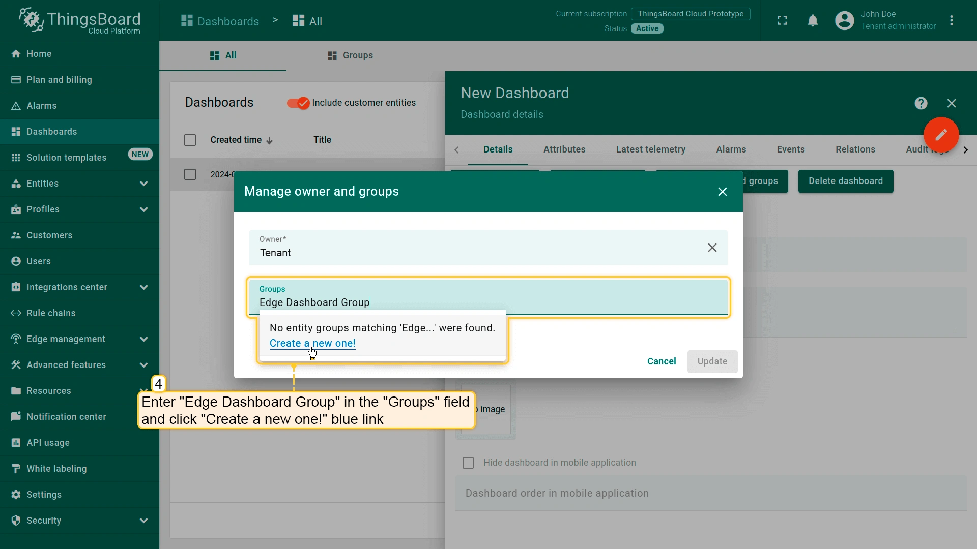
Task: Click the Create a new one! link
Action: [312, 343]
